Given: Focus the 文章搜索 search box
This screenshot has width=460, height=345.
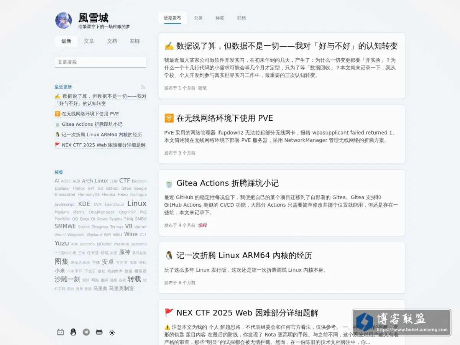Looking at the screenshot, I should pyautogui.click(x=100, y=62).
